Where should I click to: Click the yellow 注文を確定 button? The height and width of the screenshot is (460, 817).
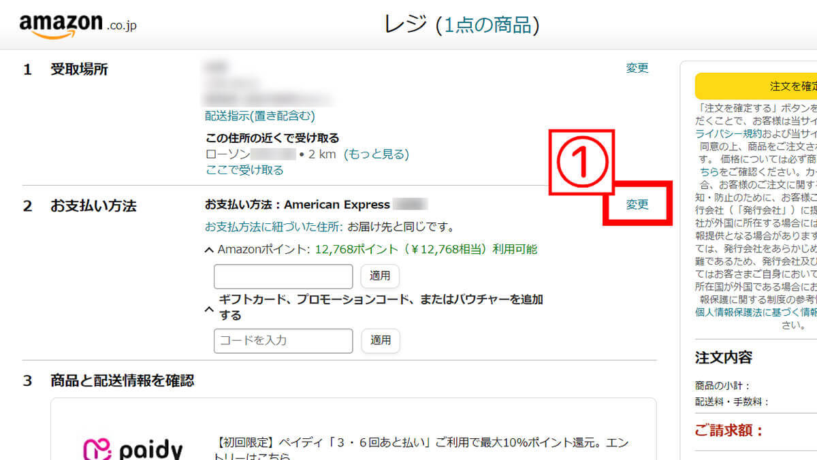756,86
